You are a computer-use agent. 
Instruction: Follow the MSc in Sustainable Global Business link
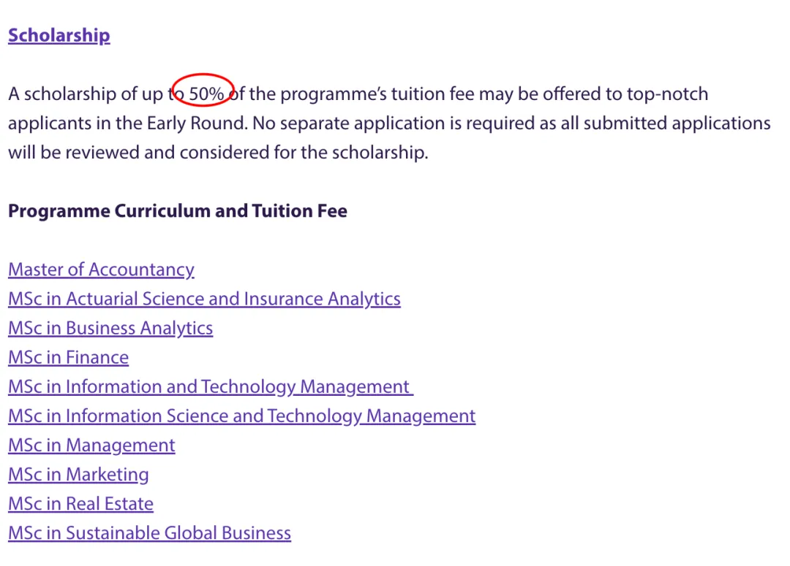click(149, 532)
